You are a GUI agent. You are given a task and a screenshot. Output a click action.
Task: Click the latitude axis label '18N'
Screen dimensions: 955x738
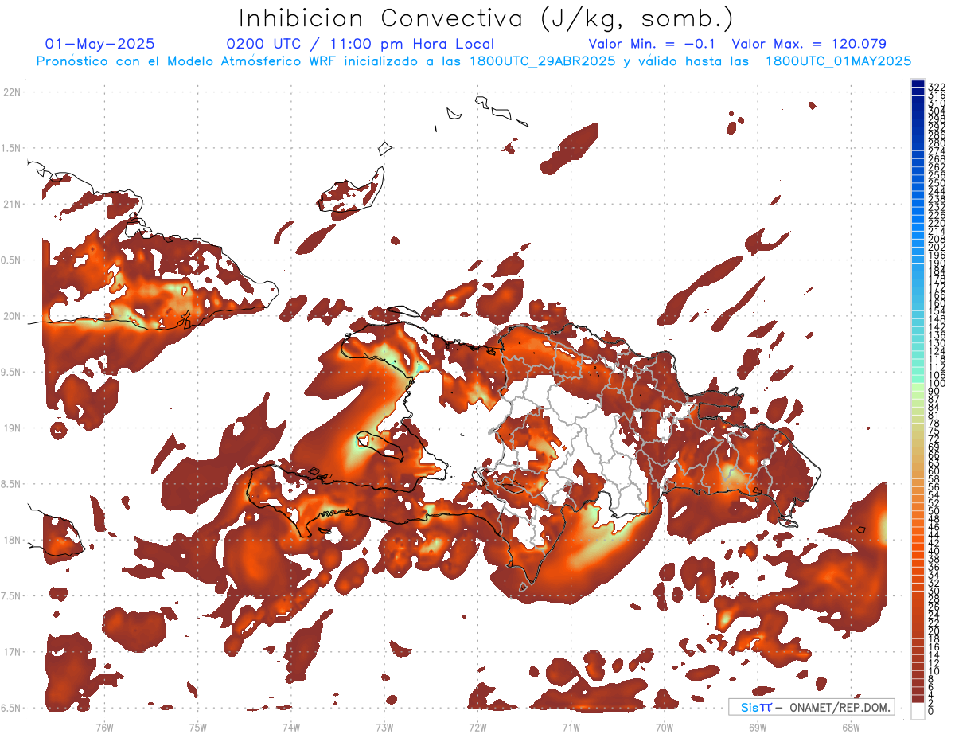12,541
